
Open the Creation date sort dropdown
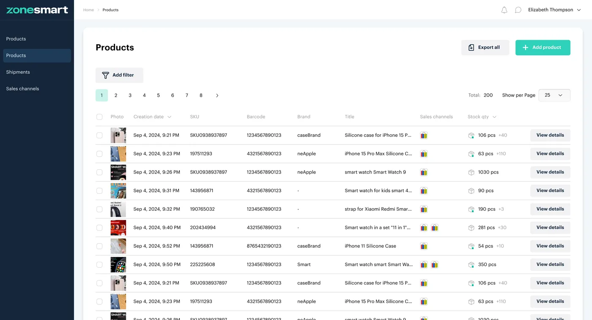tap(168, 117)
